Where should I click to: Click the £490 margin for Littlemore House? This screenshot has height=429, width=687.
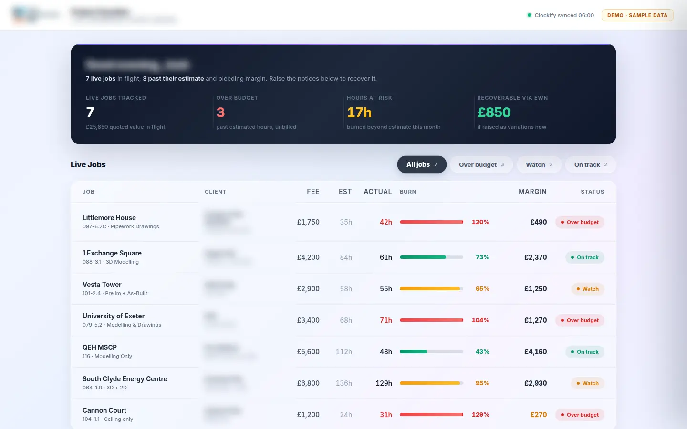539,222
